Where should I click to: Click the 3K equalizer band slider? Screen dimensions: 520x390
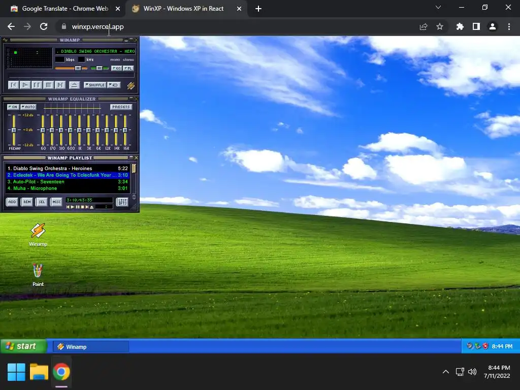88,130
